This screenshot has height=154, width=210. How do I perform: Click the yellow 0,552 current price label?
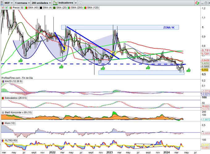pyautogui.click(x=205, y=70)
